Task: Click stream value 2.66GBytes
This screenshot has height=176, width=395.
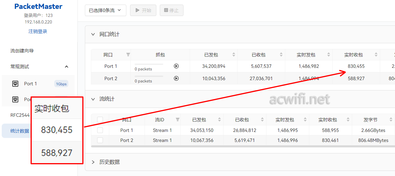Action: pos(373,130)
